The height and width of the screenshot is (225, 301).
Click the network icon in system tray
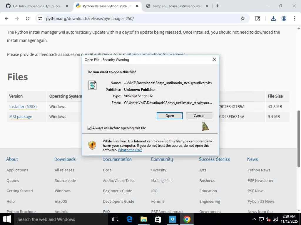pyautogui.click(x=261, y=219)
